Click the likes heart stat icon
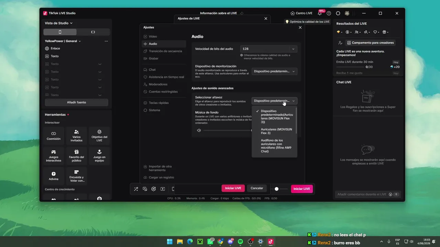Viewport: 440px width, 247px height. [376, 32]
